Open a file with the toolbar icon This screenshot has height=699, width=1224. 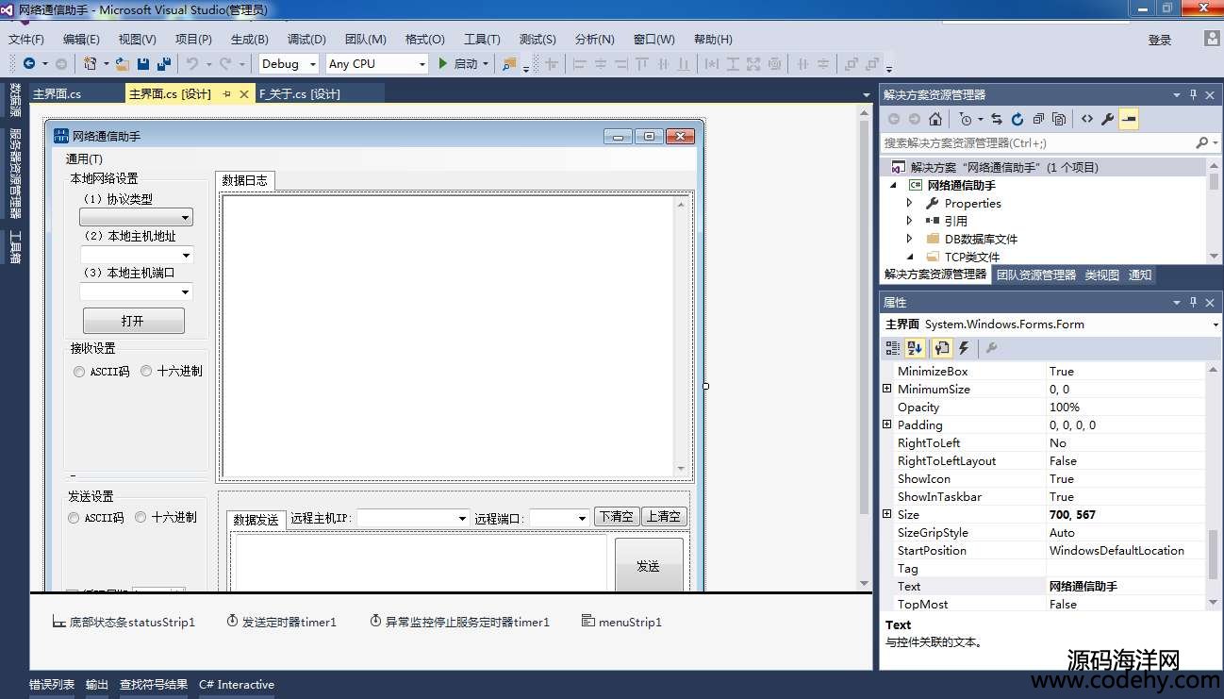(124, 63)
